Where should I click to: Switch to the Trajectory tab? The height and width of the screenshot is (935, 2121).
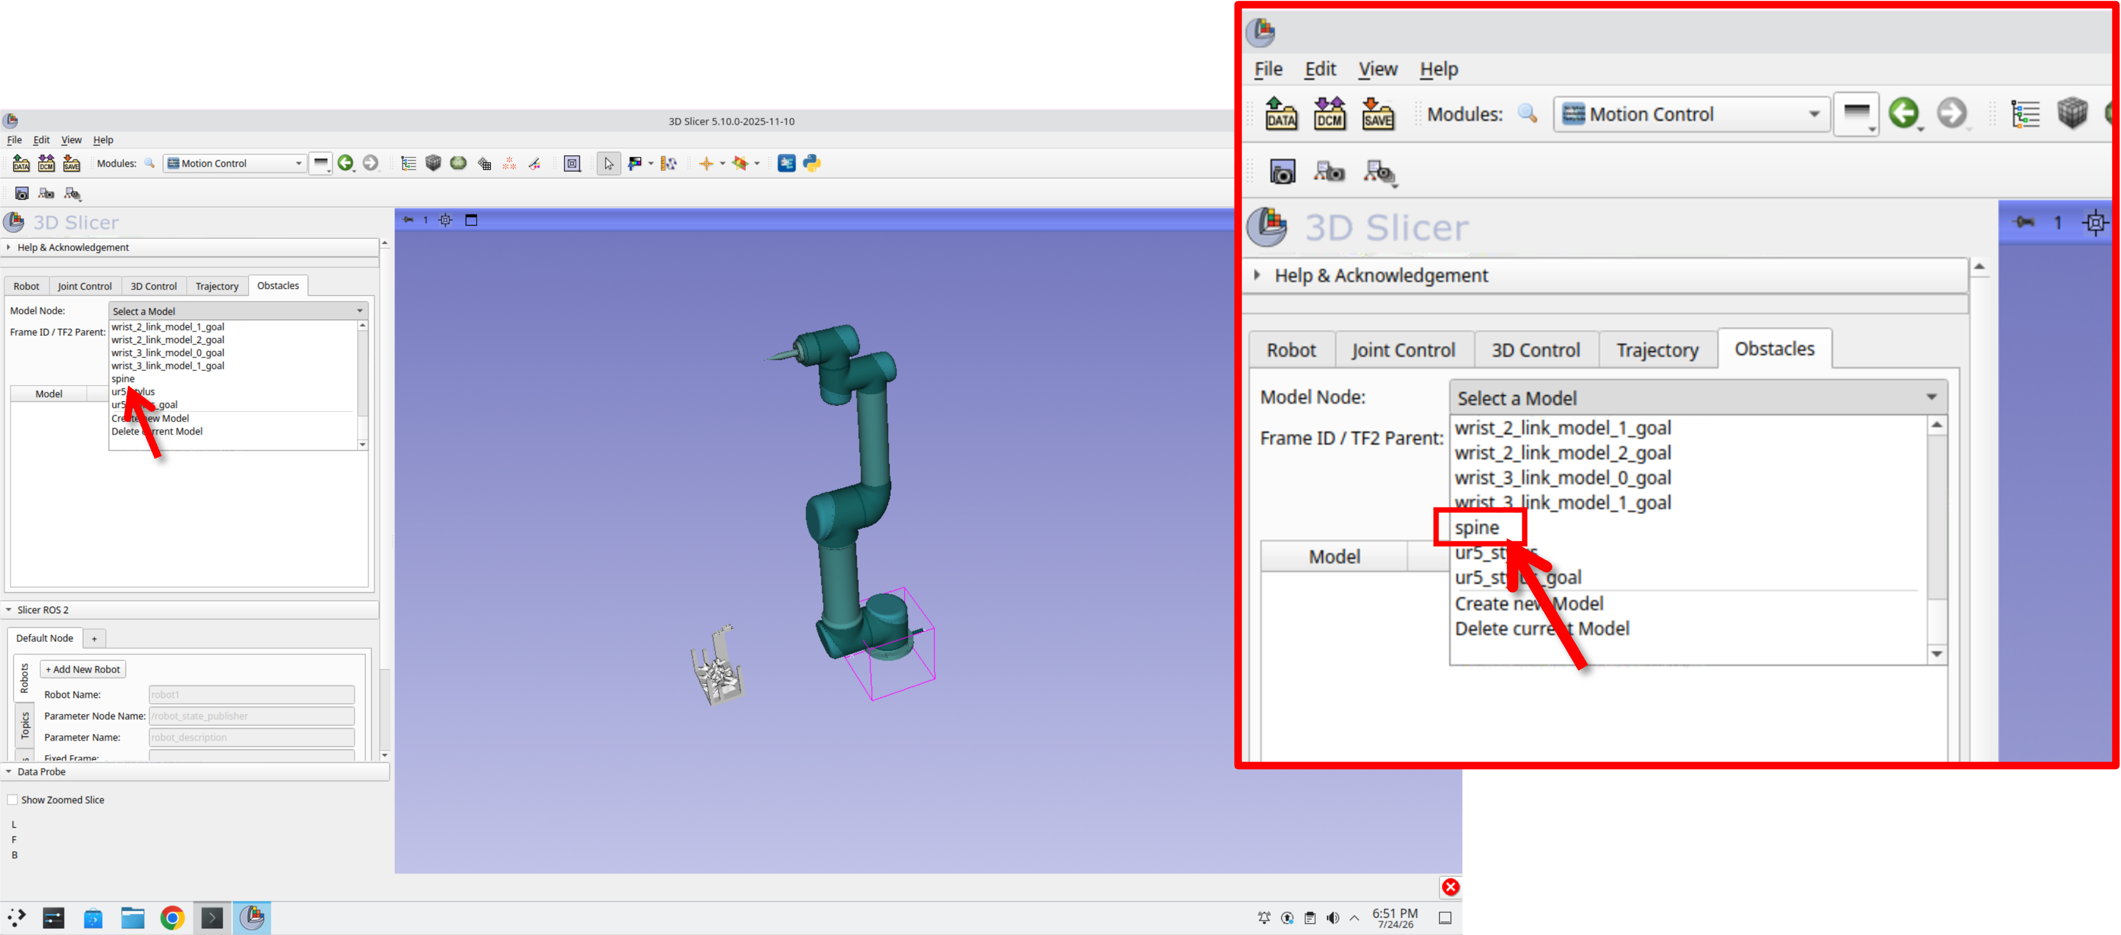click(217, 286)
